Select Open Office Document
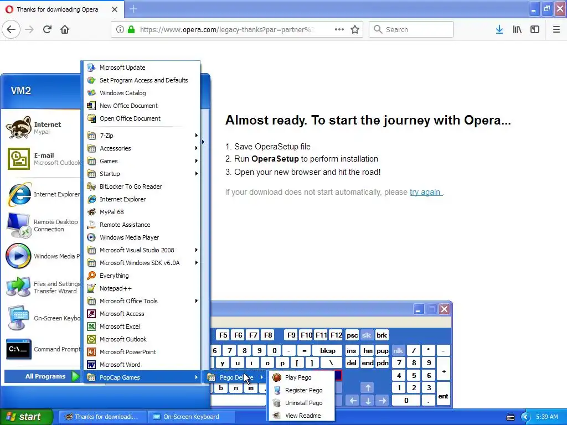Image resolution: width=567 pixels, height=425 pixels. pos(142,118)
